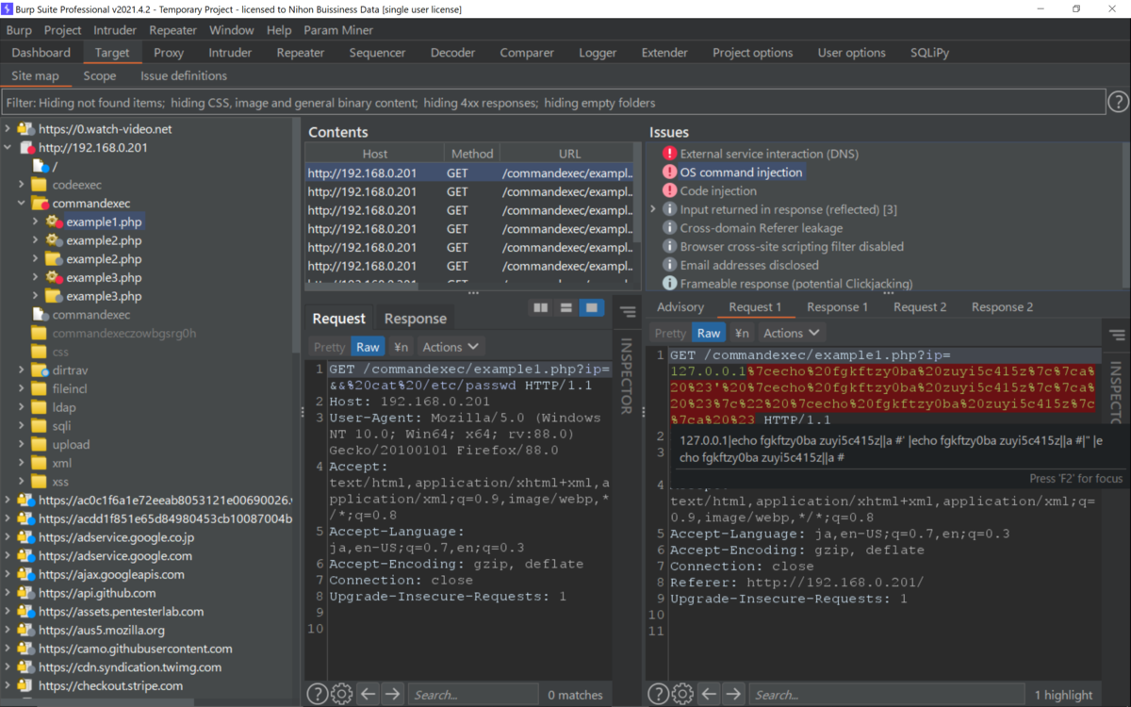The width and height of the screenshot is (1131, 707).
Task: Toggle Pretty view in the left Request panel
Action: click(329, 347)
